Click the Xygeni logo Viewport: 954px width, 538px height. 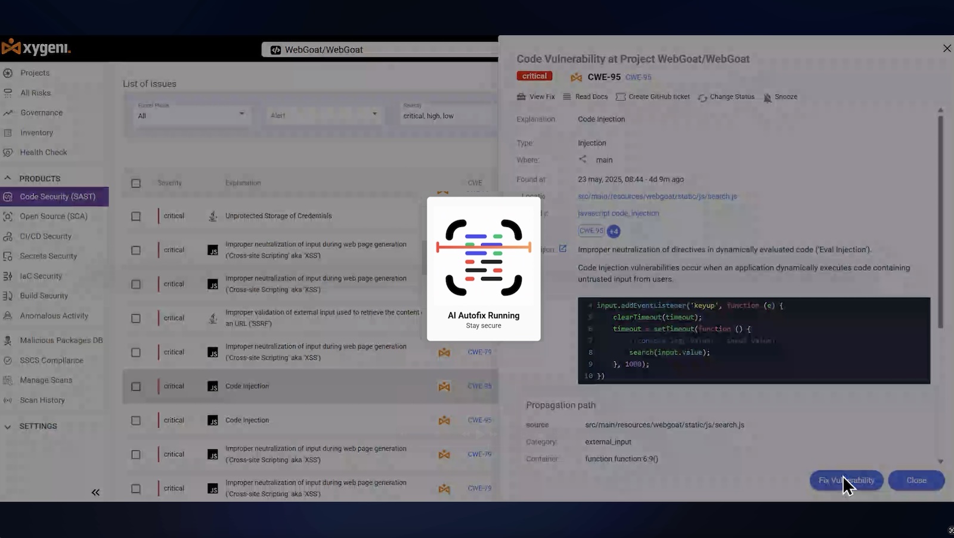coord(36,47)
